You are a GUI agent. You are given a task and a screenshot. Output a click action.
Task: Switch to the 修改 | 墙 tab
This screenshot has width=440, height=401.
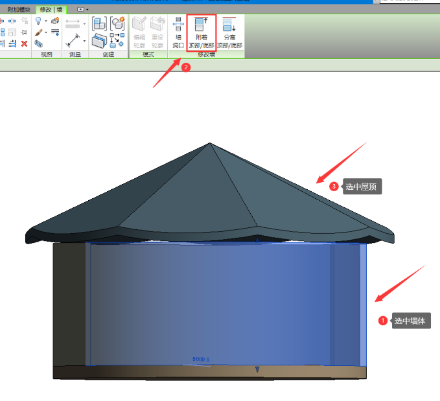coord(51,10)
